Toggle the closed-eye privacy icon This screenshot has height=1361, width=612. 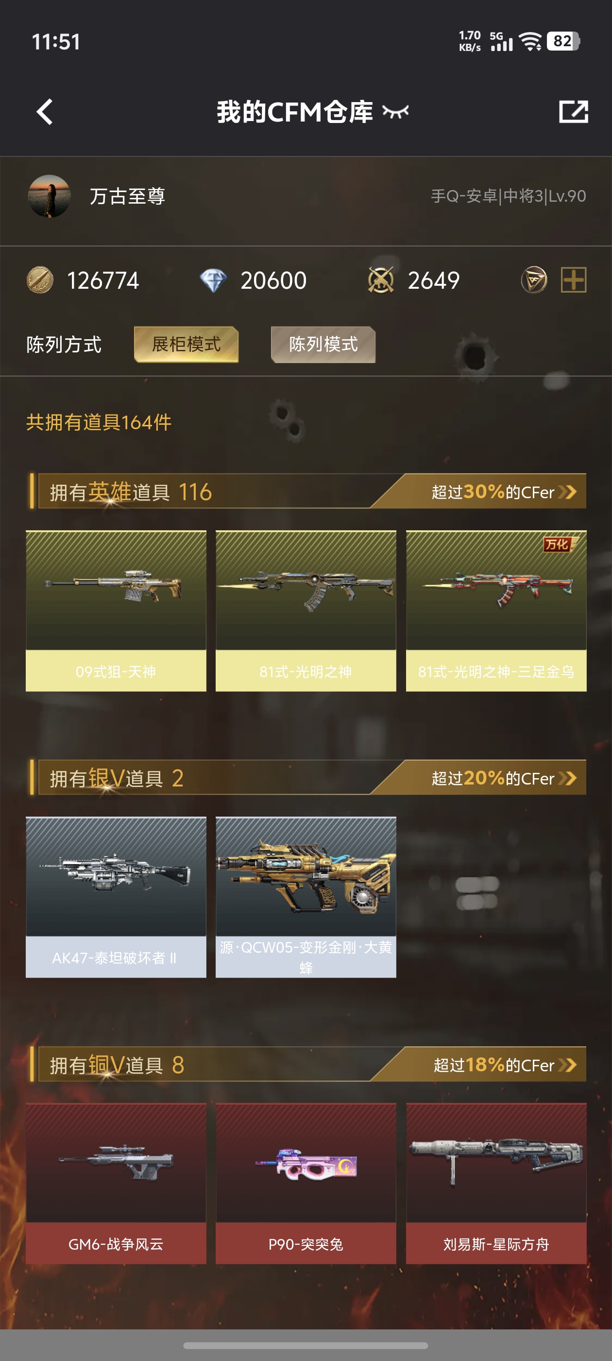(x=395, y=111)
